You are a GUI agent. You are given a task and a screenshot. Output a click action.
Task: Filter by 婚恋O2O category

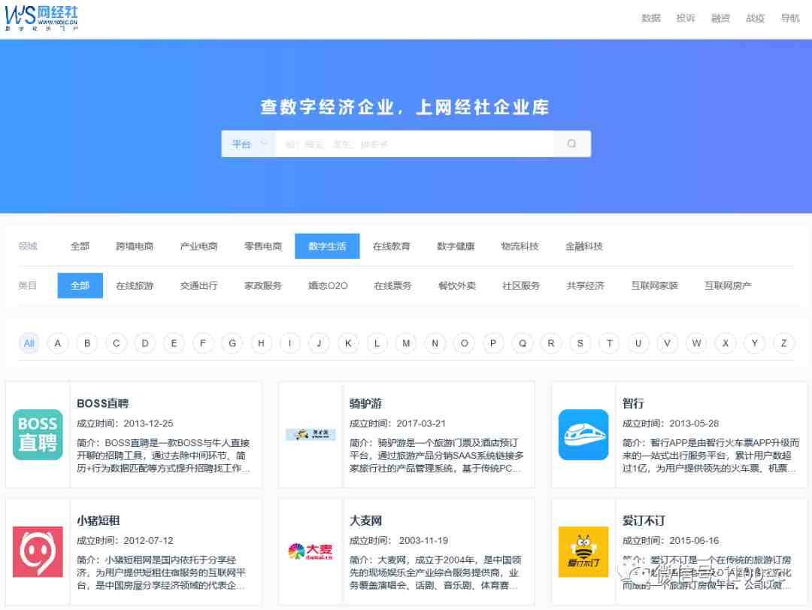[328, 286]
